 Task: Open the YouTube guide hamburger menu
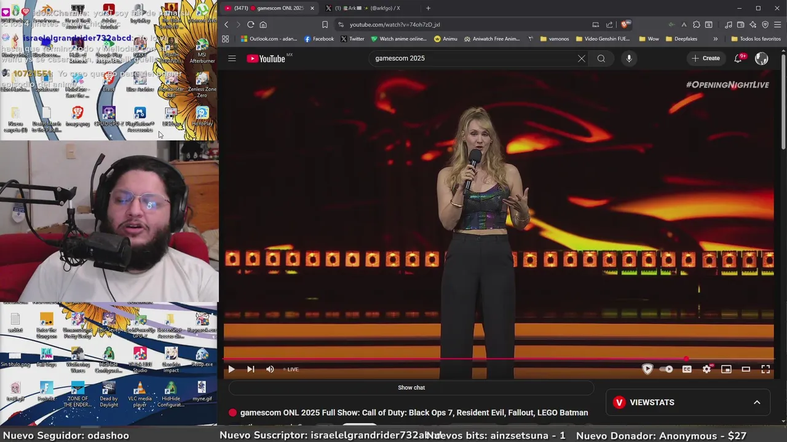pos(232,58)
